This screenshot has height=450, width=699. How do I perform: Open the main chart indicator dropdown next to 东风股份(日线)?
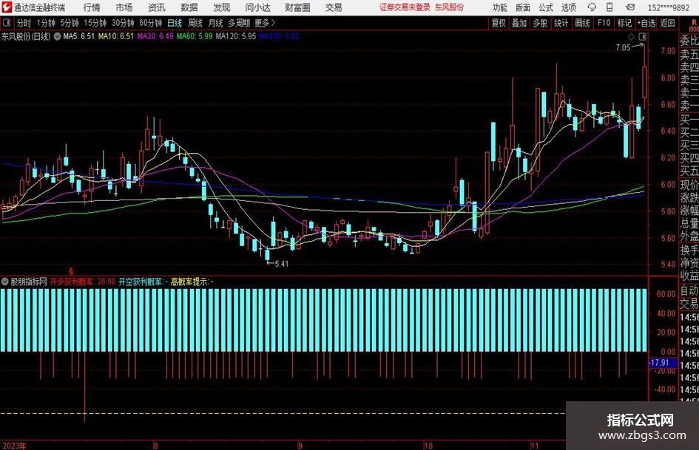[x=58, y=36]
